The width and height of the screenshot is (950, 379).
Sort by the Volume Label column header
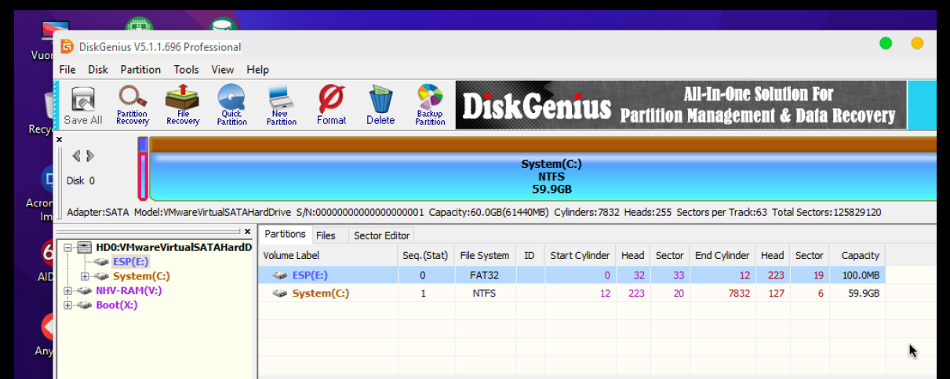click(328, 255)
